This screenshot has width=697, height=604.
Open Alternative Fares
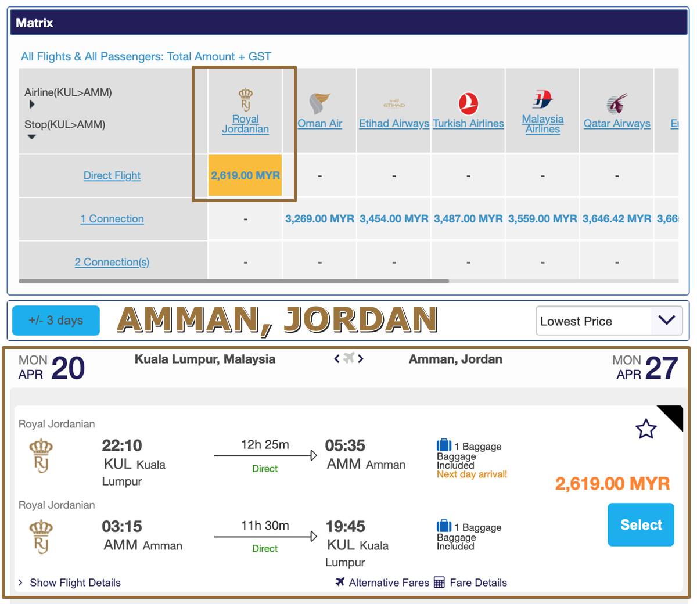(x=389, y=583)
